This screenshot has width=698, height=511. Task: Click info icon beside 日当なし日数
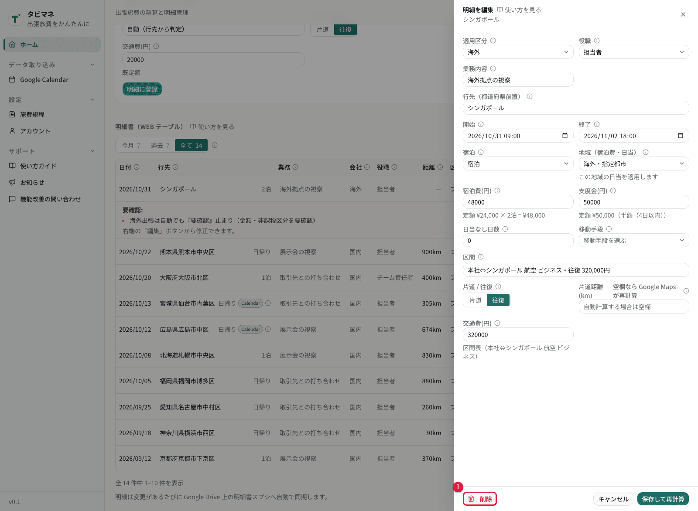click(x=505, y=229)
